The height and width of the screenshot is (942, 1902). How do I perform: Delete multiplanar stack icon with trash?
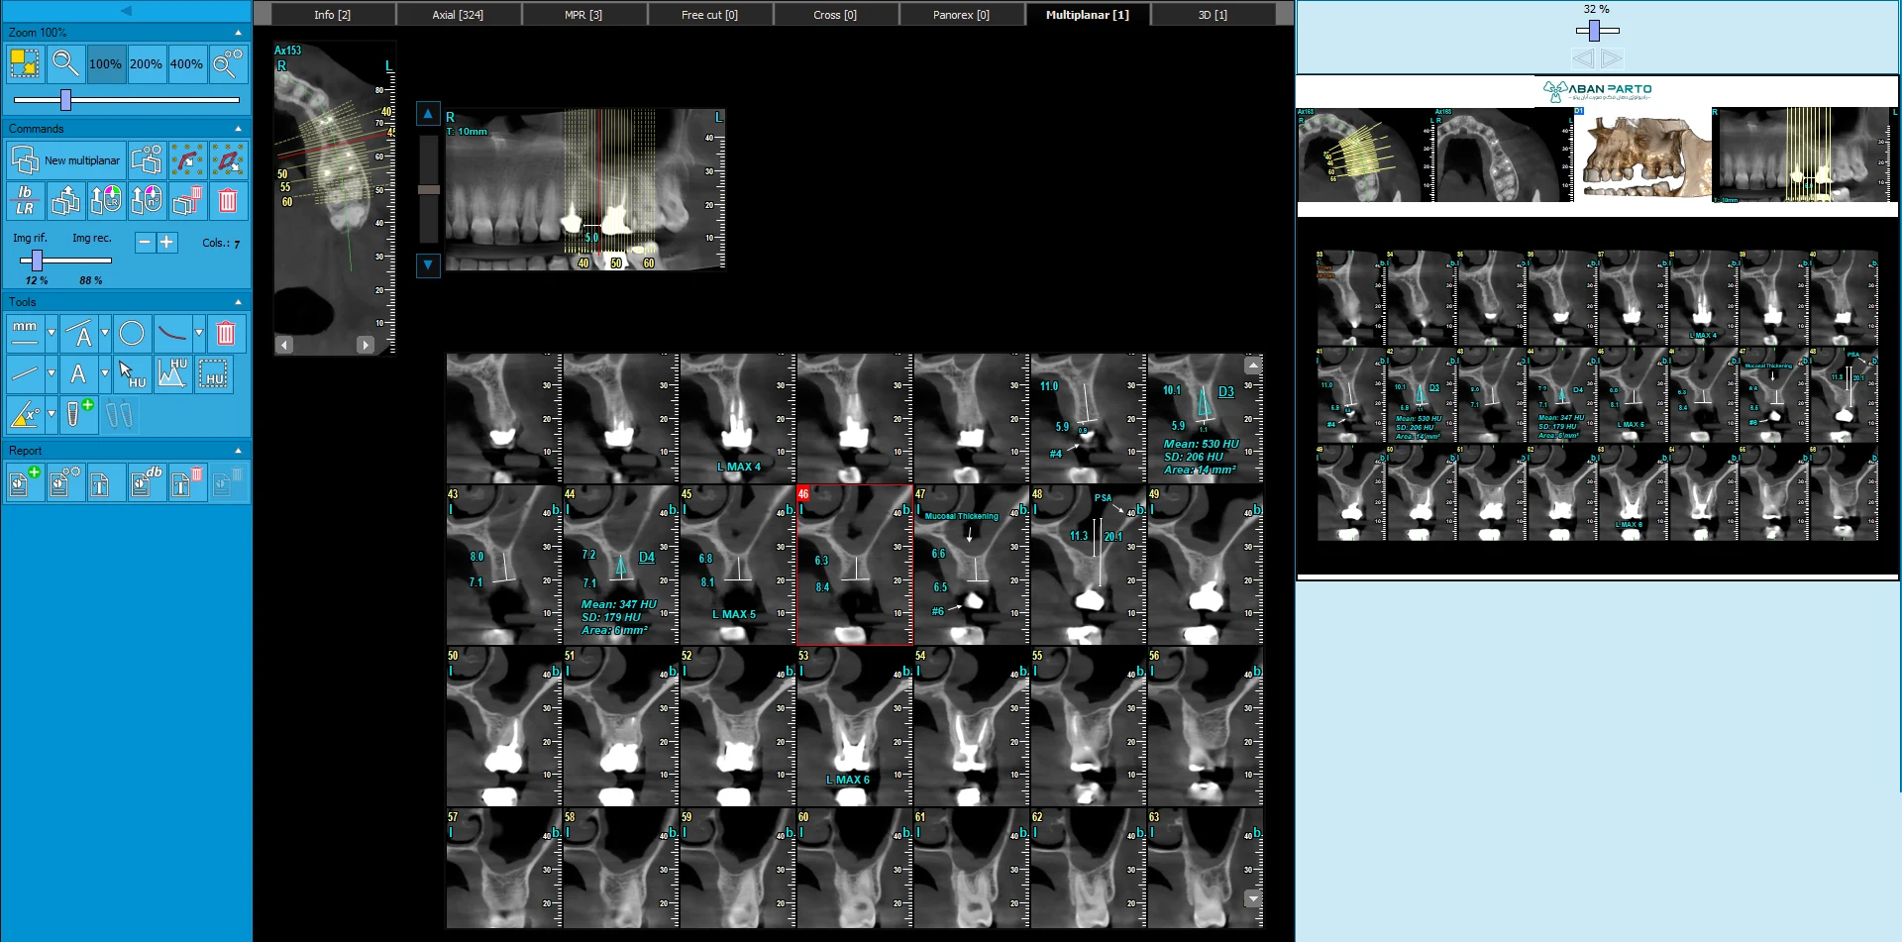pyautogui.click(x=187, y=201)
